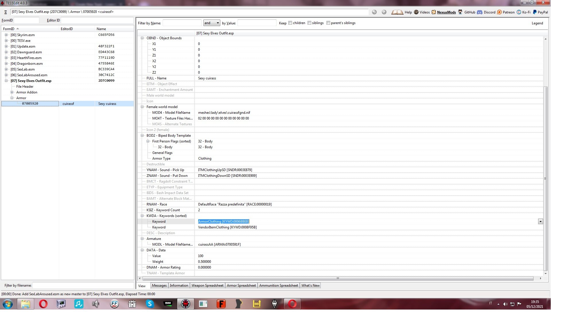Screen dimensions: 568x319
Task: Open Skyrim icon in the taskbar
Action: pyautogui.click(x=274, y=304)
